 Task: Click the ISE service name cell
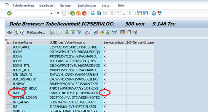pos(30,107)
